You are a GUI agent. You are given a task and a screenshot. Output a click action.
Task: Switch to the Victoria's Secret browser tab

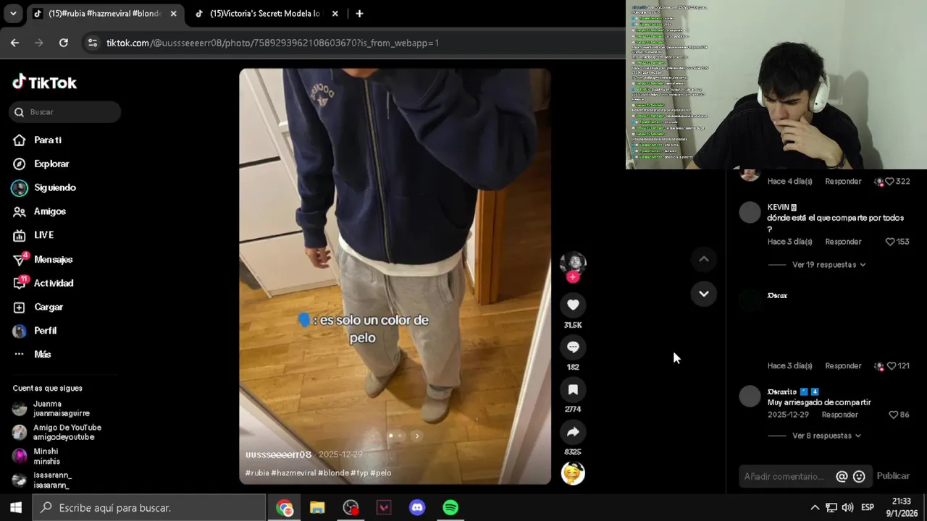click(x=264, y=14)
